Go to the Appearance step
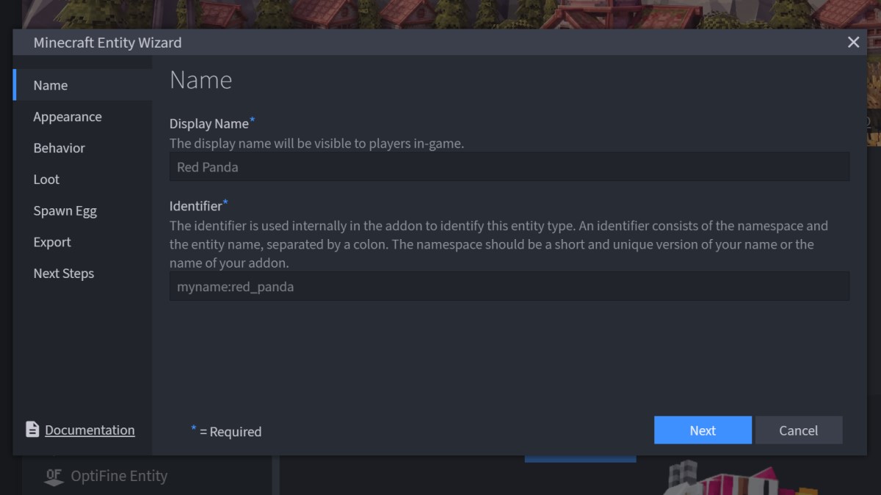 point(68,117)
